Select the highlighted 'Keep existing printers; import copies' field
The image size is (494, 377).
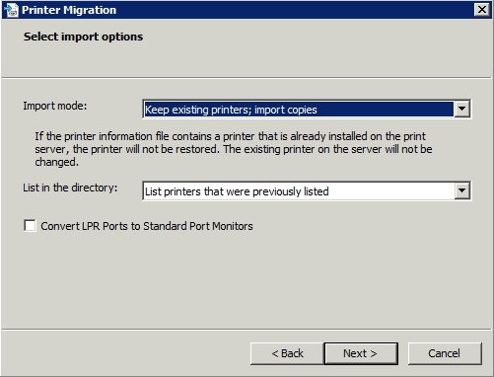pyautogui.click(x=299, y=110)
